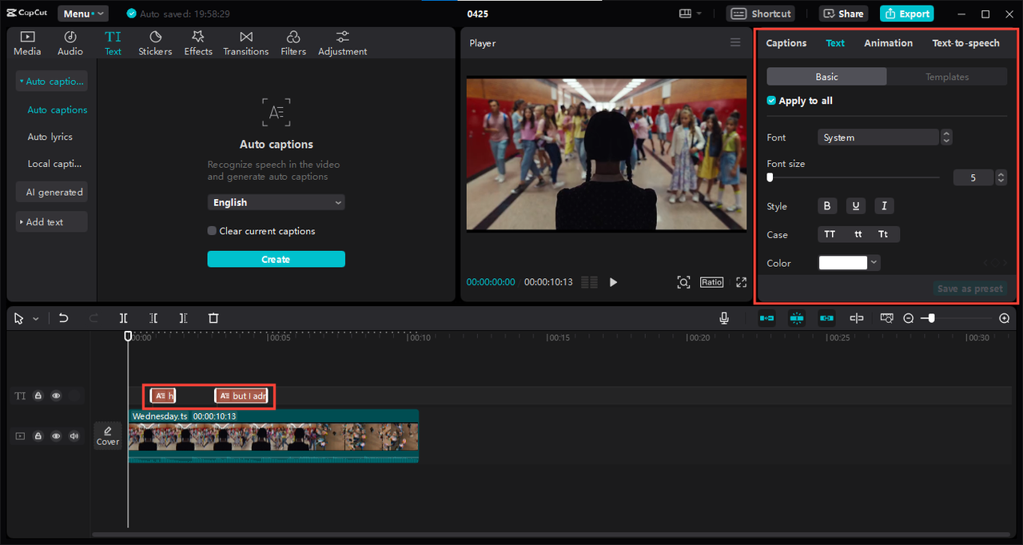Set case to title case Tt

[x=883, y=234]
